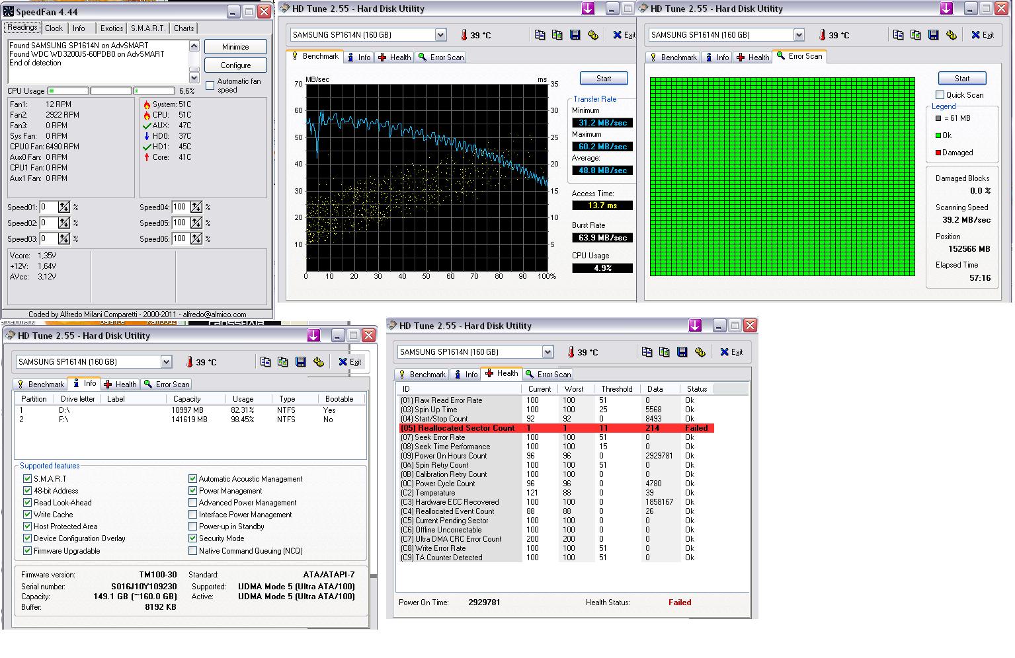
Task: Click thermometer icon in Benchmark window toolbar
Action: point(464,35)
